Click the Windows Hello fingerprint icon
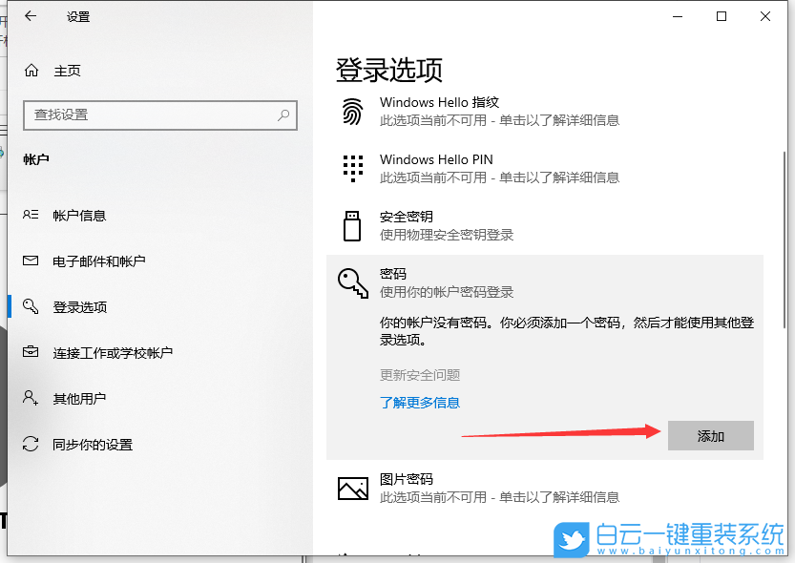 (x=352, y=112)
